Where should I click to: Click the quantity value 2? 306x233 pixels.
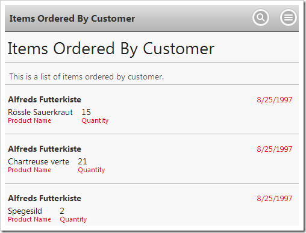pos(62,211)
